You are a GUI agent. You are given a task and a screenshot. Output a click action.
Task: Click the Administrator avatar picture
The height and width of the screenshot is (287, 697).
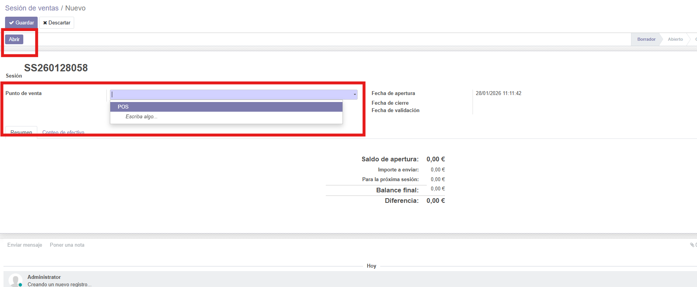click(x=16, y=280)
